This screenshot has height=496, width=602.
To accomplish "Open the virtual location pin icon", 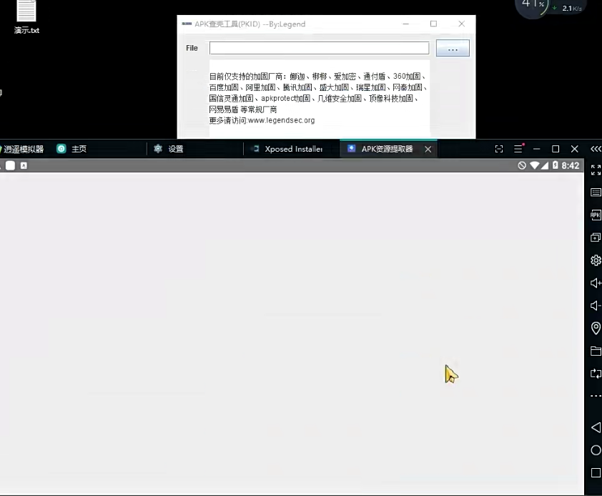I will (x=596, y=328).
